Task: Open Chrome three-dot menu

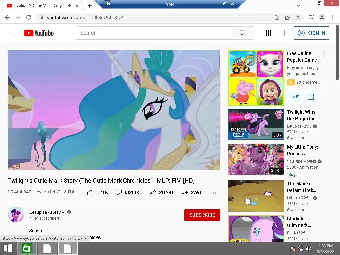Action: 333,17
